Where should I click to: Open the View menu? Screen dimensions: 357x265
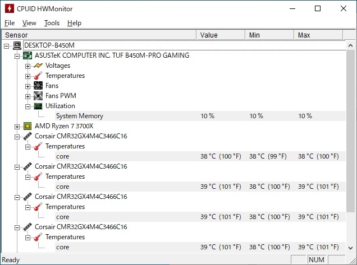[29, 23]
